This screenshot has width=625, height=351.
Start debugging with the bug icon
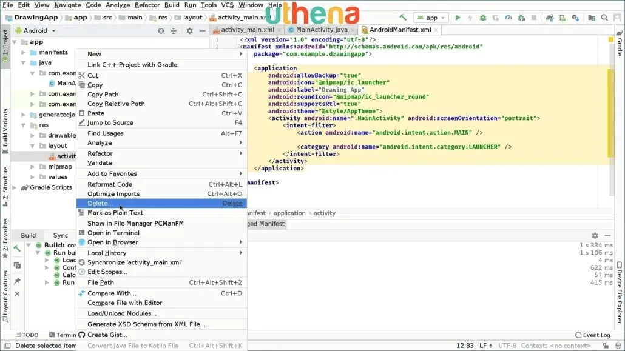click(482, 18)
